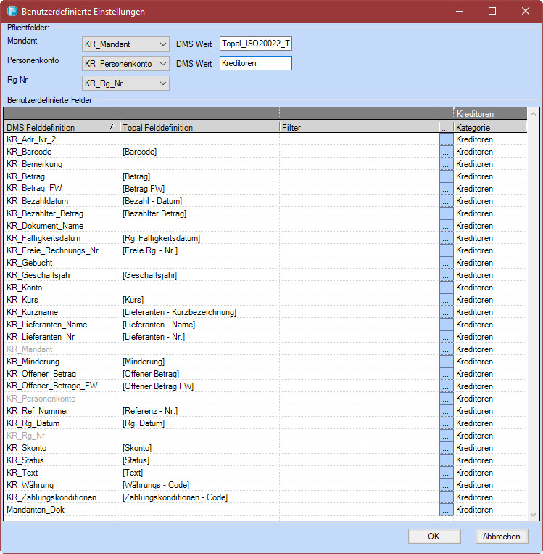Screen dimensions: 543x554
Task: Open ellipsis button for Mandanten_Dok row
Action: 446,510
